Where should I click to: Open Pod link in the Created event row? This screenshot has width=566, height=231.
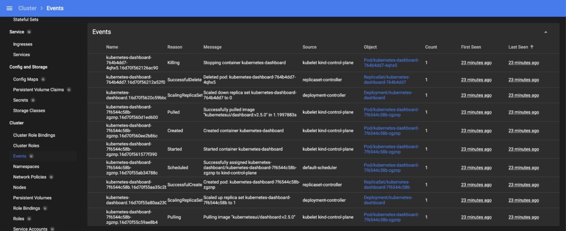[x=391, y=130]
